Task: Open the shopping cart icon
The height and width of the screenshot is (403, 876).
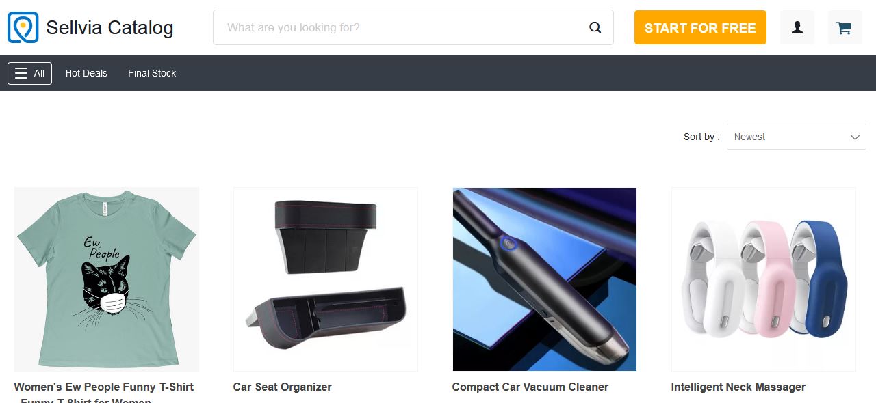Action: click(845, 27)
